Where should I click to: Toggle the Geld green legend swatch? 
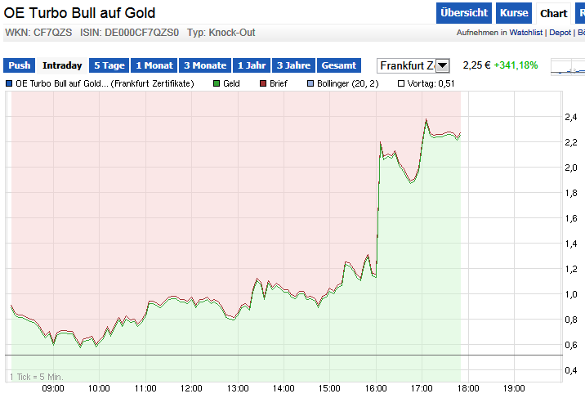click(x=217, y=83)
